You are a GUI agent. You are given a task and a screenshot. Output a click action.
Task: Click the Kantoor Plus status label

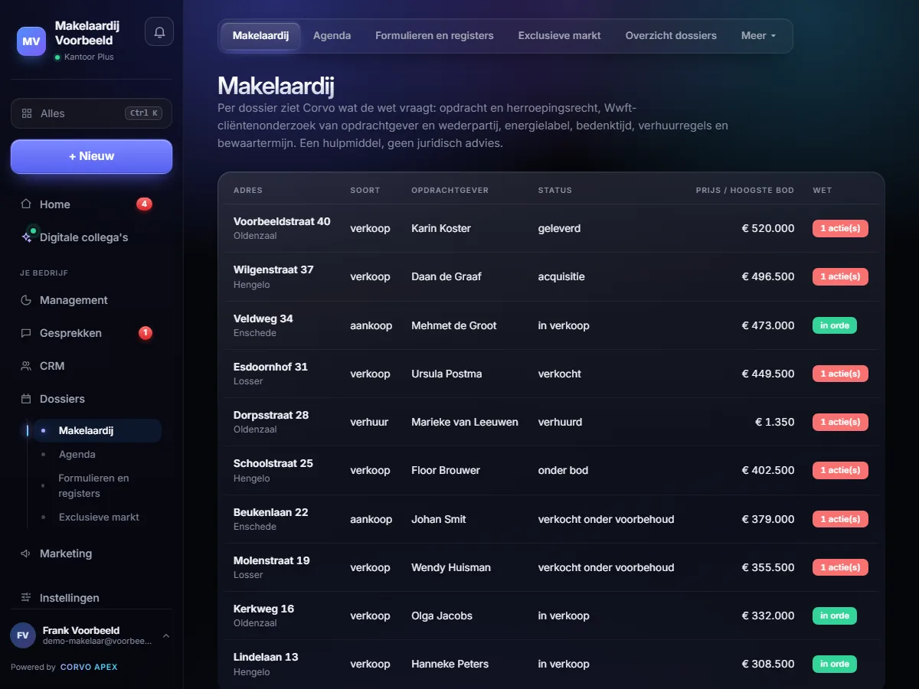89,57
